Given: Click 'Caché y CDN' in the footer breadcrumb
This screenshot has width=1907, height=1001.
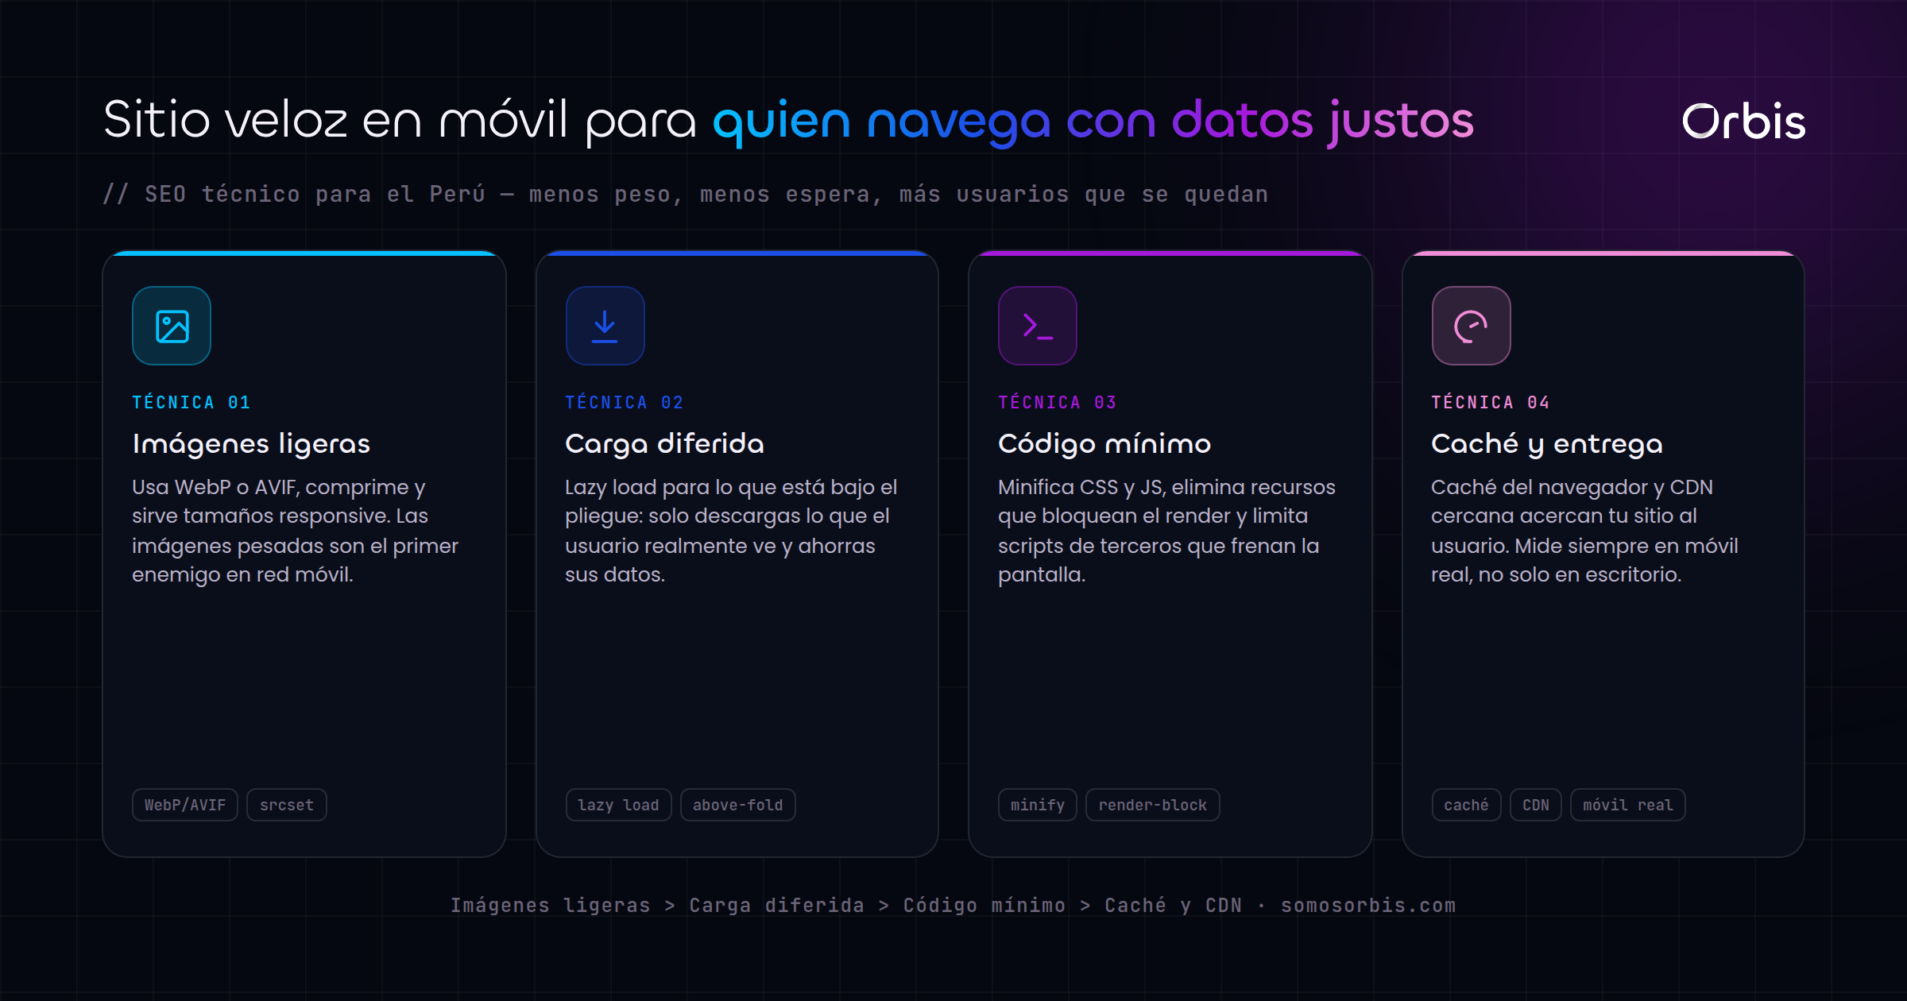Looking at the screenshot, I should (1173, 906).
